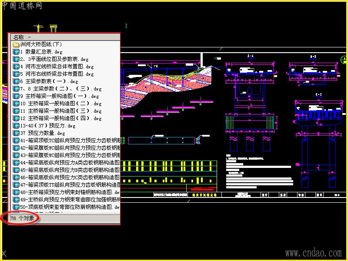Viewport: 348px width, 261px height.
Task: Click the icon for 48-主桥箱梁预应力钢束封锚钢筋构造图
Action: coord(16,192)
